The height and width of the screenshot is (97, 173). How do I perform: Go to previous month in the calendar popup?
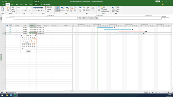tap(22, 35)
